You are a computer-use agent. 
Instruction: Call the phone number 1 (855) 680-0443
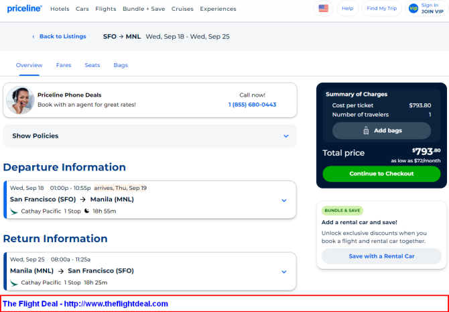[252, 105]
